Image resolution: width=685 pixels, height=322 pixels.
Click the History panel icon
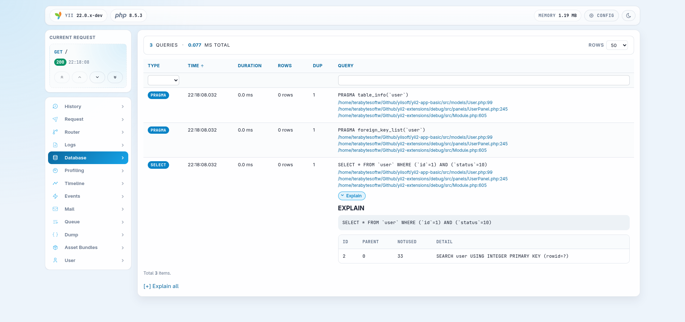tap(55, 106)
